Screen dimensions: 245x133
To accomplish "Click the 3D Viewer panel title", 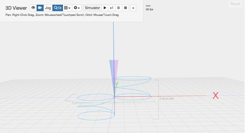I will (16, 8).
